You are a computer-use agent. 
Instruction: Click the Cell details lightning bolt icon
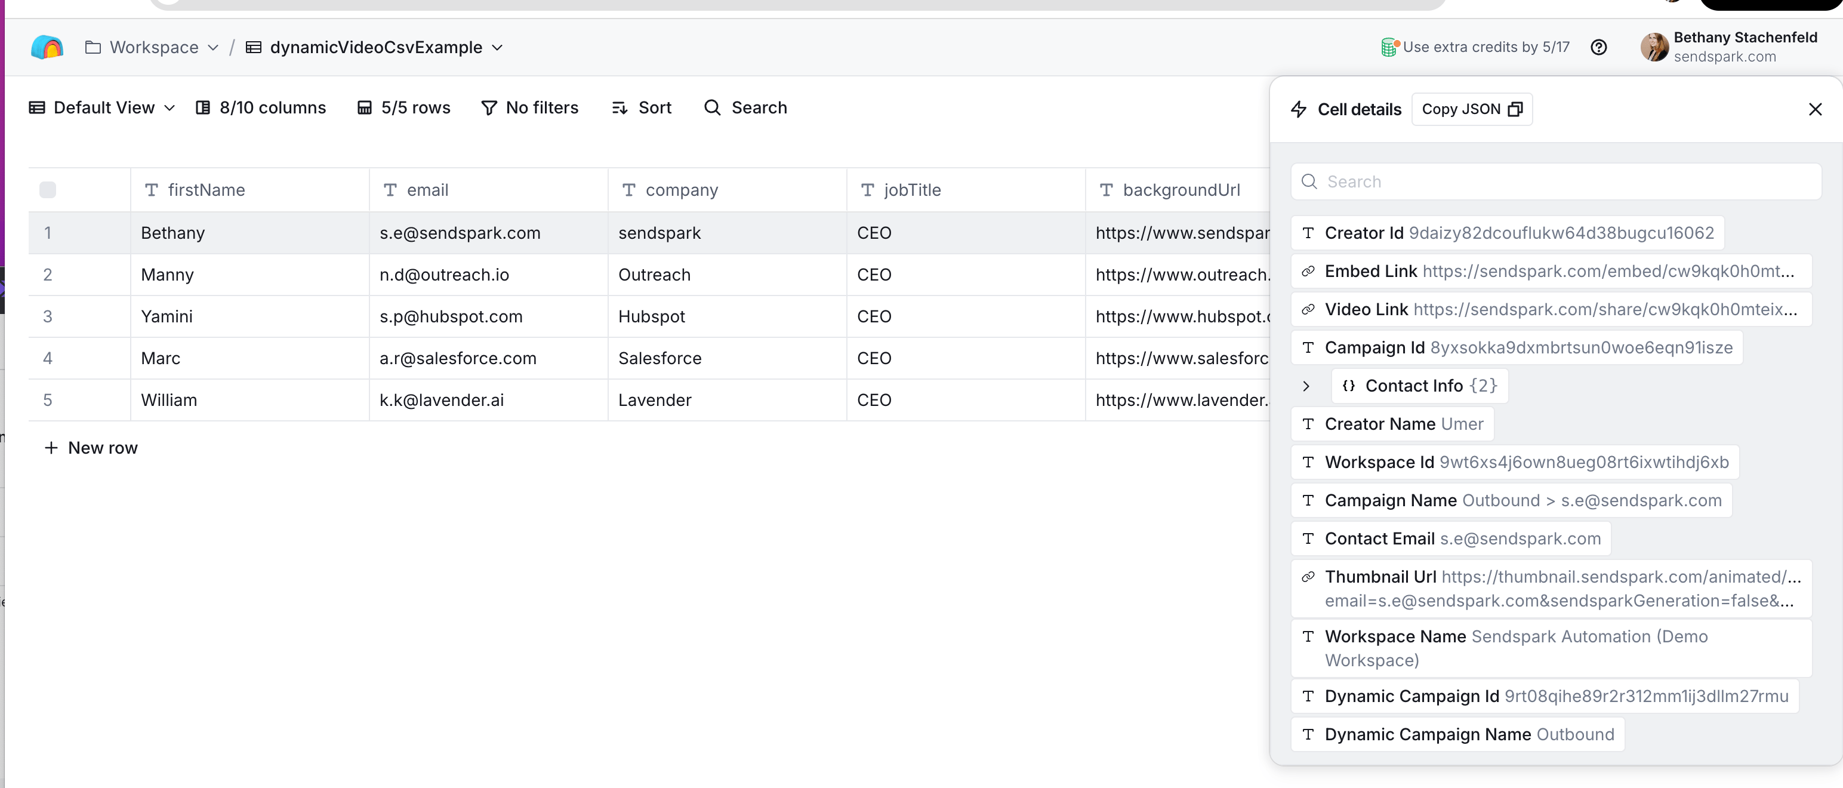(1299, 109)
